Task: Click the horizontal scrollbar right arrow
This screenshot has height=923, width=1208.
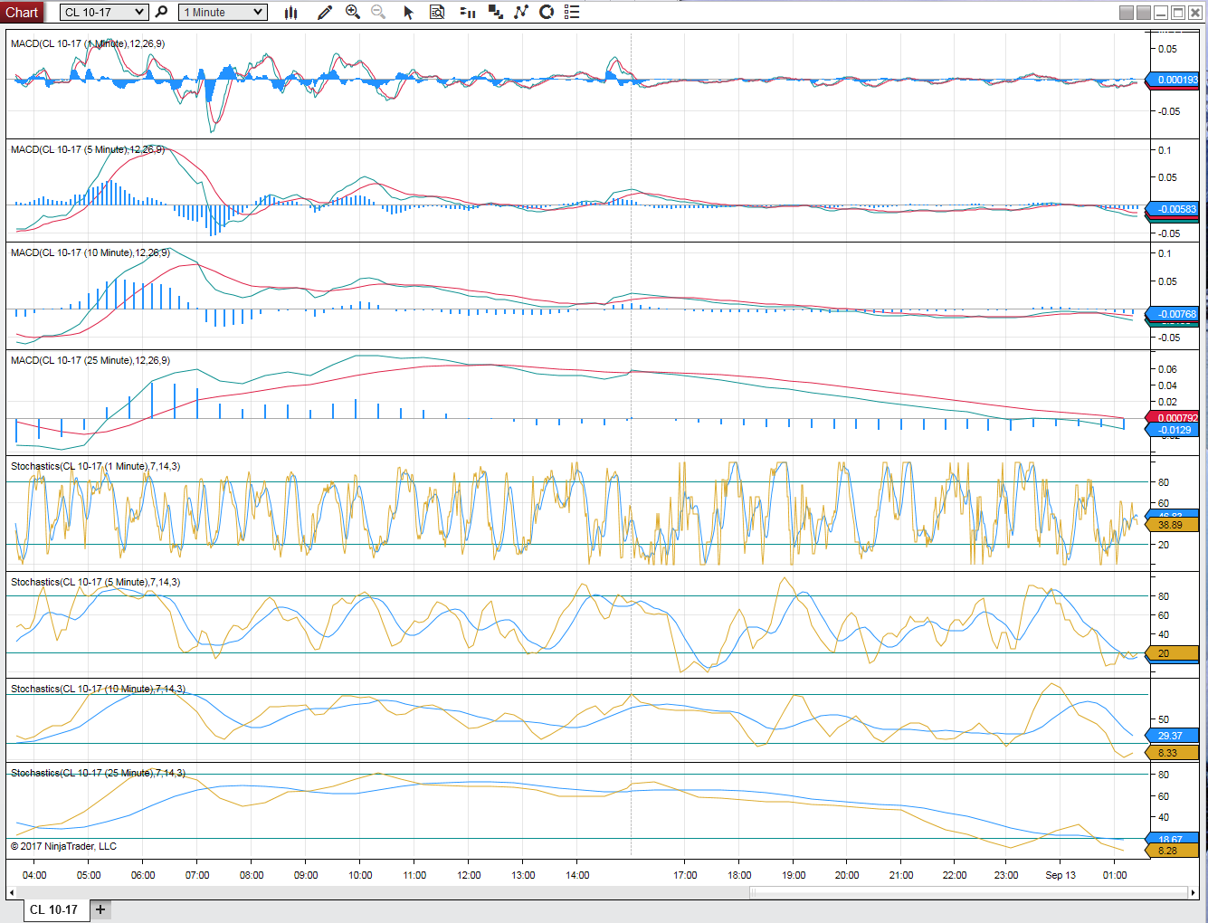Action: click(x=1194, y=893)
